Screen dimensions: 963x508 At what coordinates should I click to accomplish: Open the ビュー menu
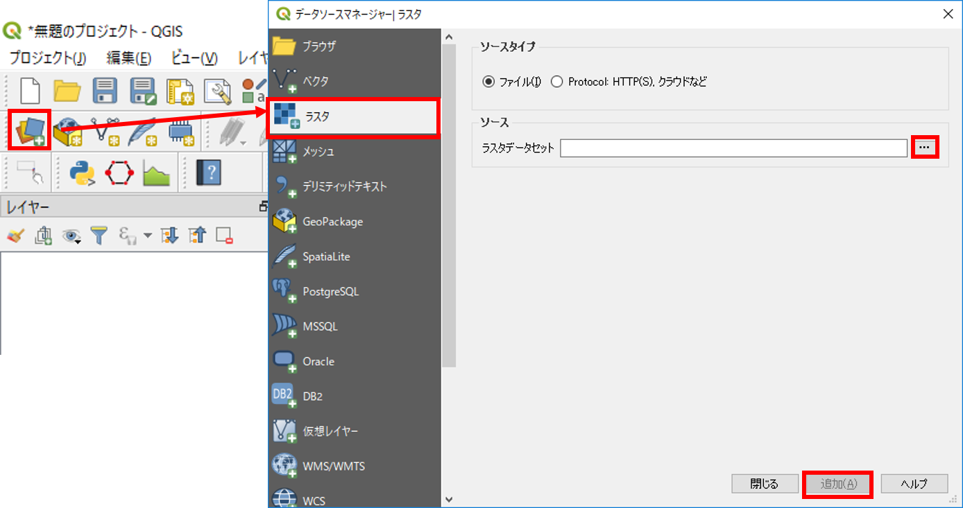coord(194,58)
